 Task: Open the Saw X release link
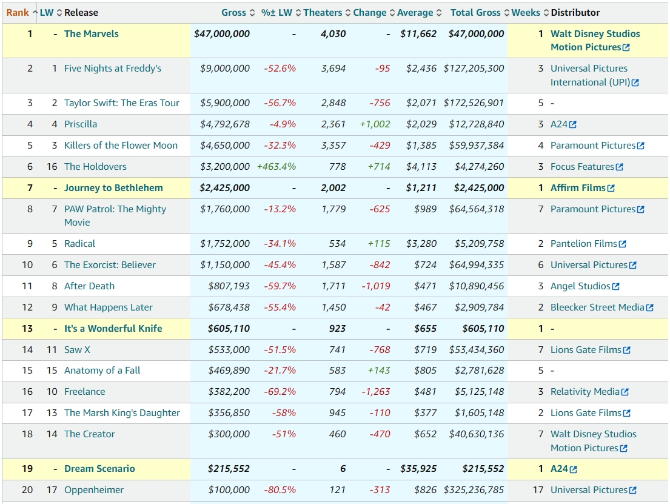point(78,350)
